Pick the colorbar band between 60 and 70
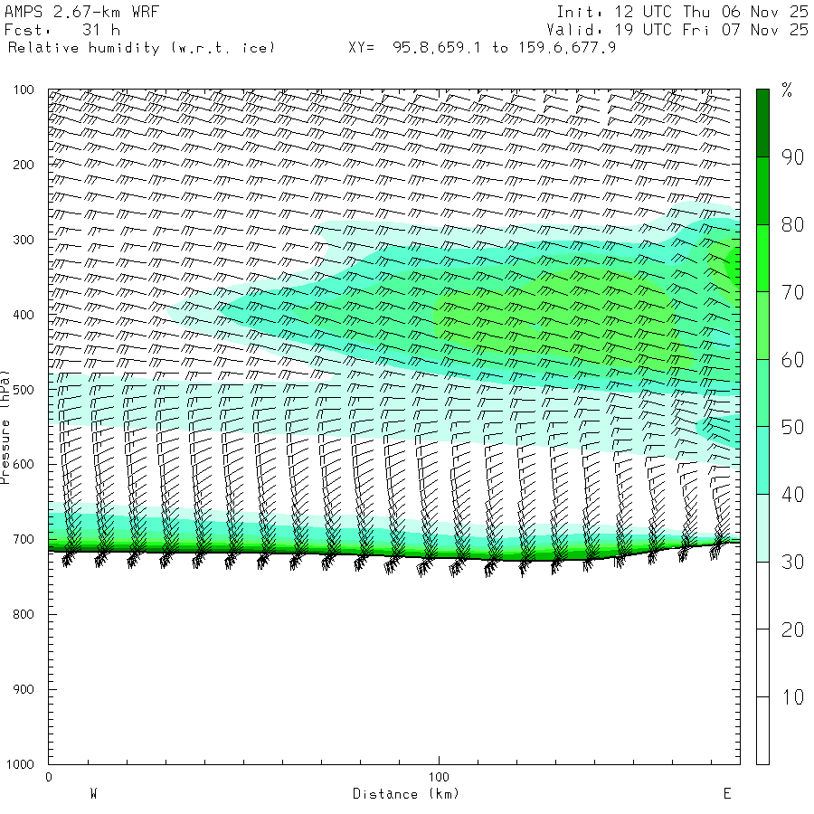This screenshot has height=814, width=814. click(x=762, y=326)
